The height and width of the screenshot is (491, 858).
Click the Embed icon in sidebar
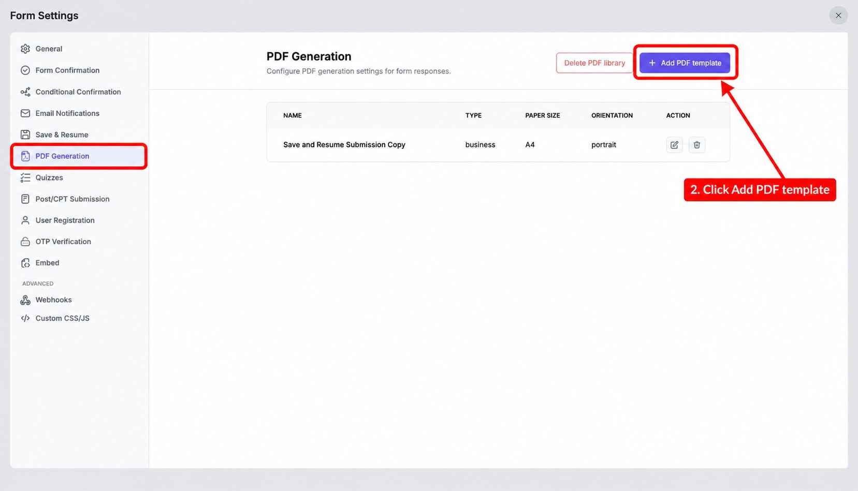click(25, 263)
